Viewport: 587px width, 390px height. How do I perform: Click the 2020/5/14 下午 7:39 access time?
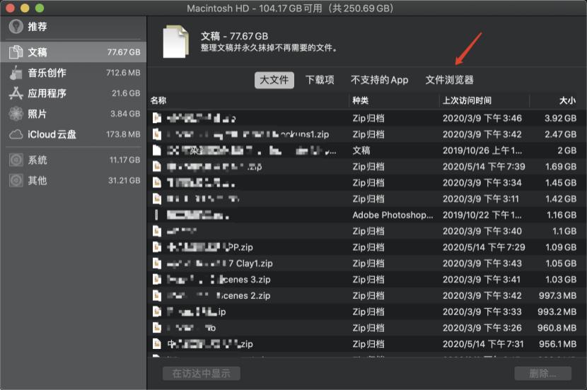click(484, 167)
